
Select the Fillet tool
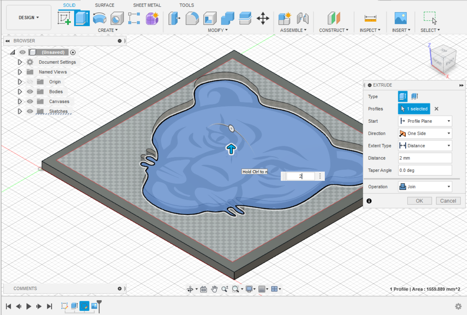click(x=192, y=18)
